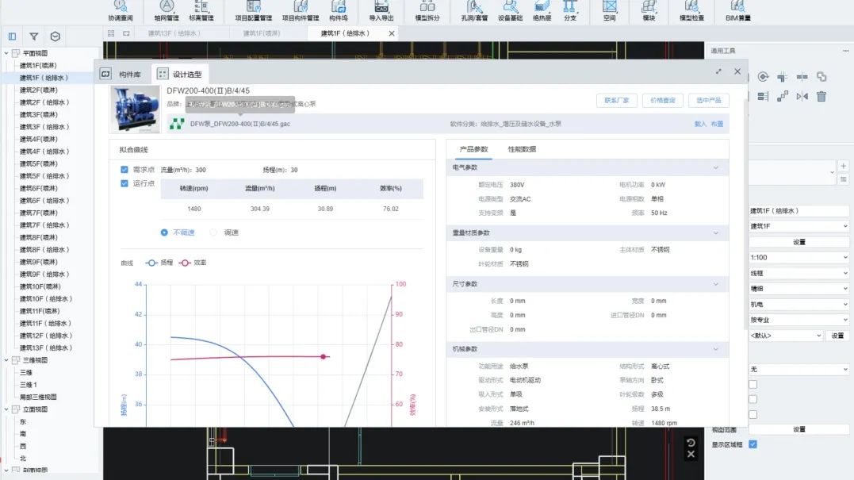Click the array icon in 通用工具 panel
Viewport: 854px width, 480px height.
(x=783, y=97)
